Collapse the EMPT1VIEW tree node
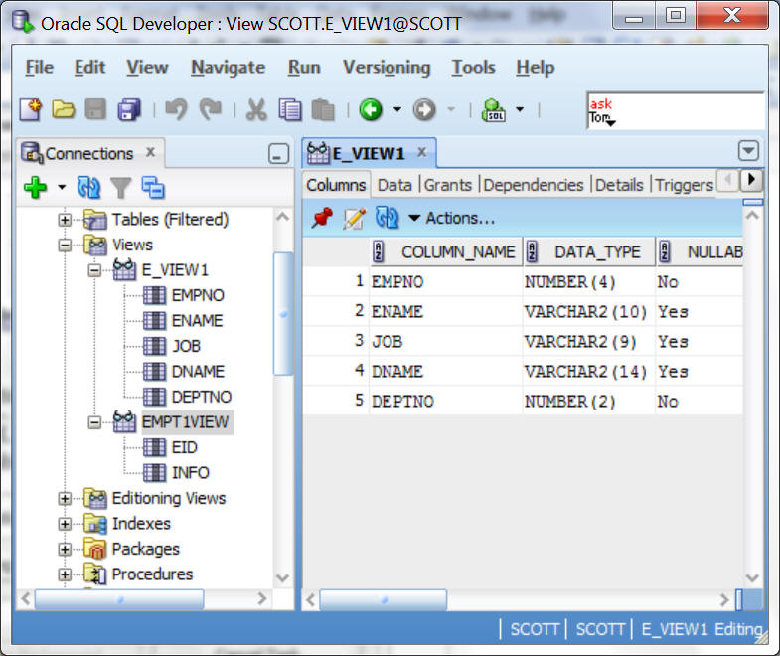Image resolution: width=780 pixels, height=656 pixels. pos(94,422)
